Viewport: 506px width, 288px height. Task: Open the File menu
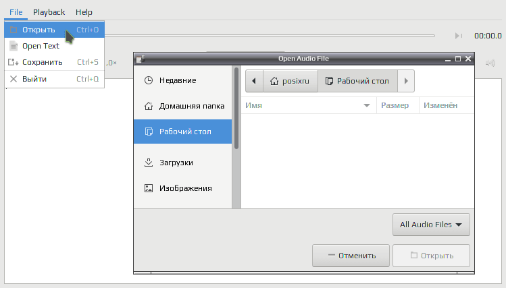click(16, 12)
